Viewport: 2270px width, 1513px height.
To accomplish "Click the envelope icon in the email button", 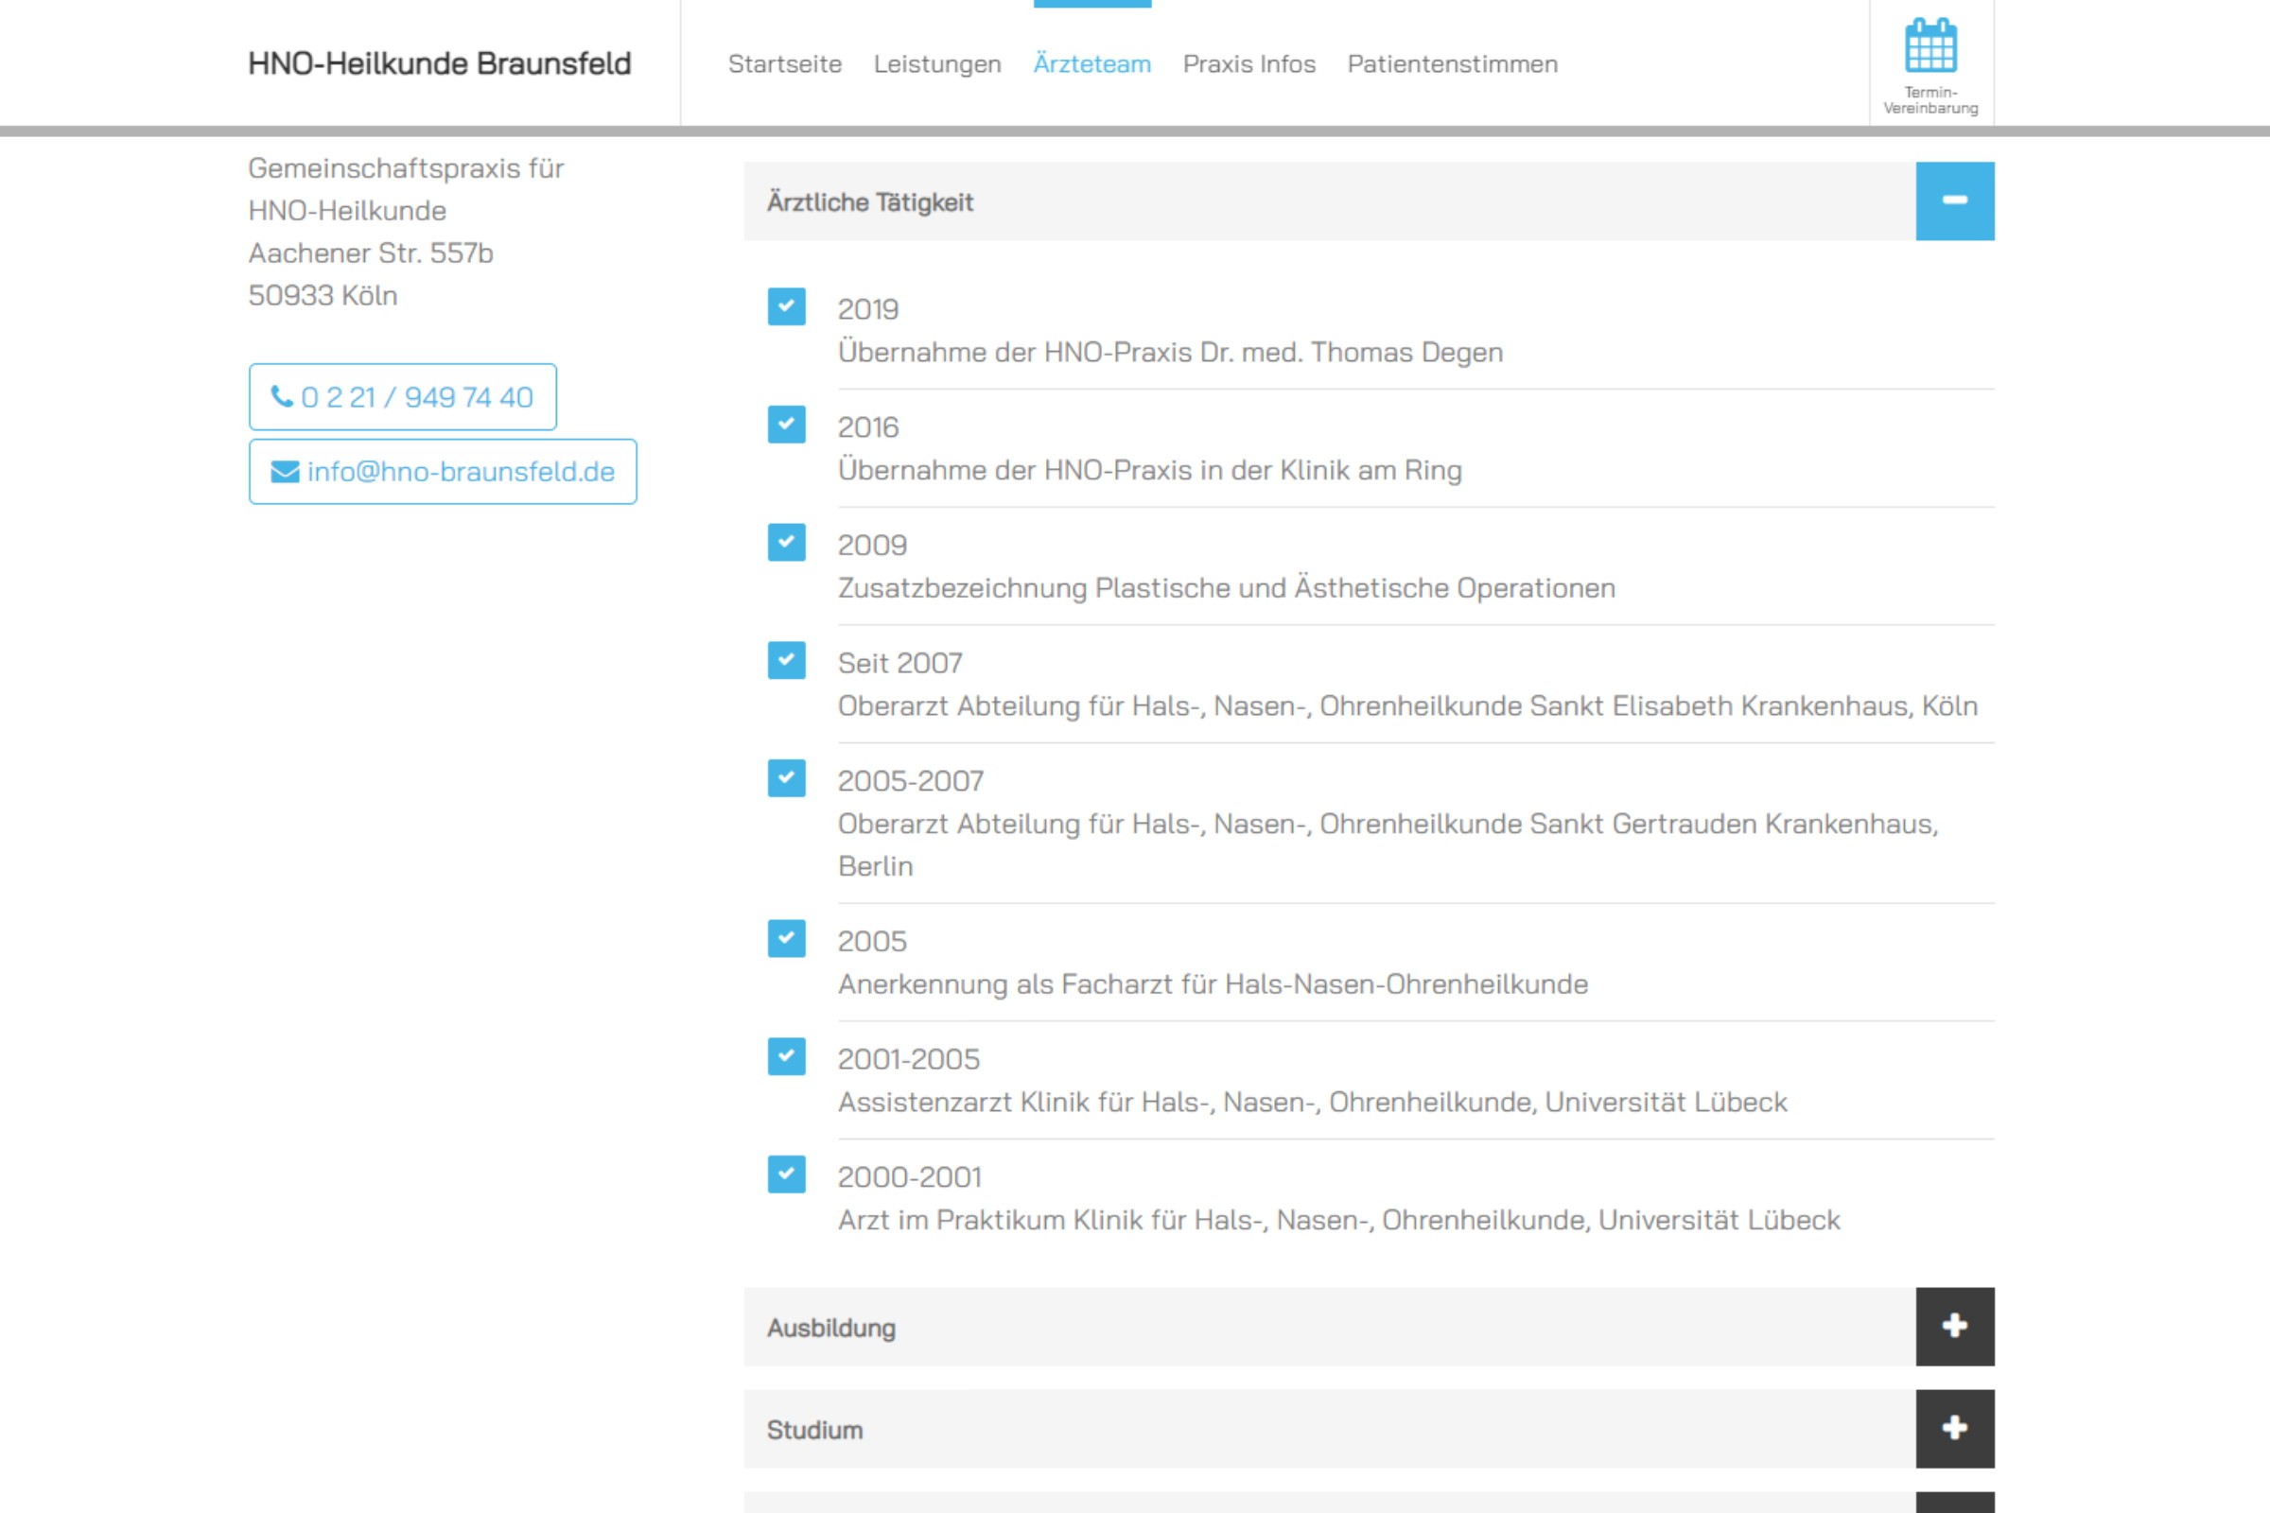I will point(285,472).
